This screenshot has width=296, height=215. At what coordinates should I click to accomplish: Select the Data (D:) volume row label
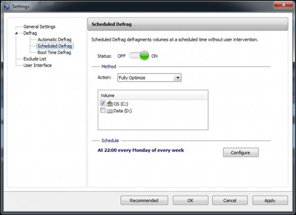pyautogui.click(x=122, y=111)
